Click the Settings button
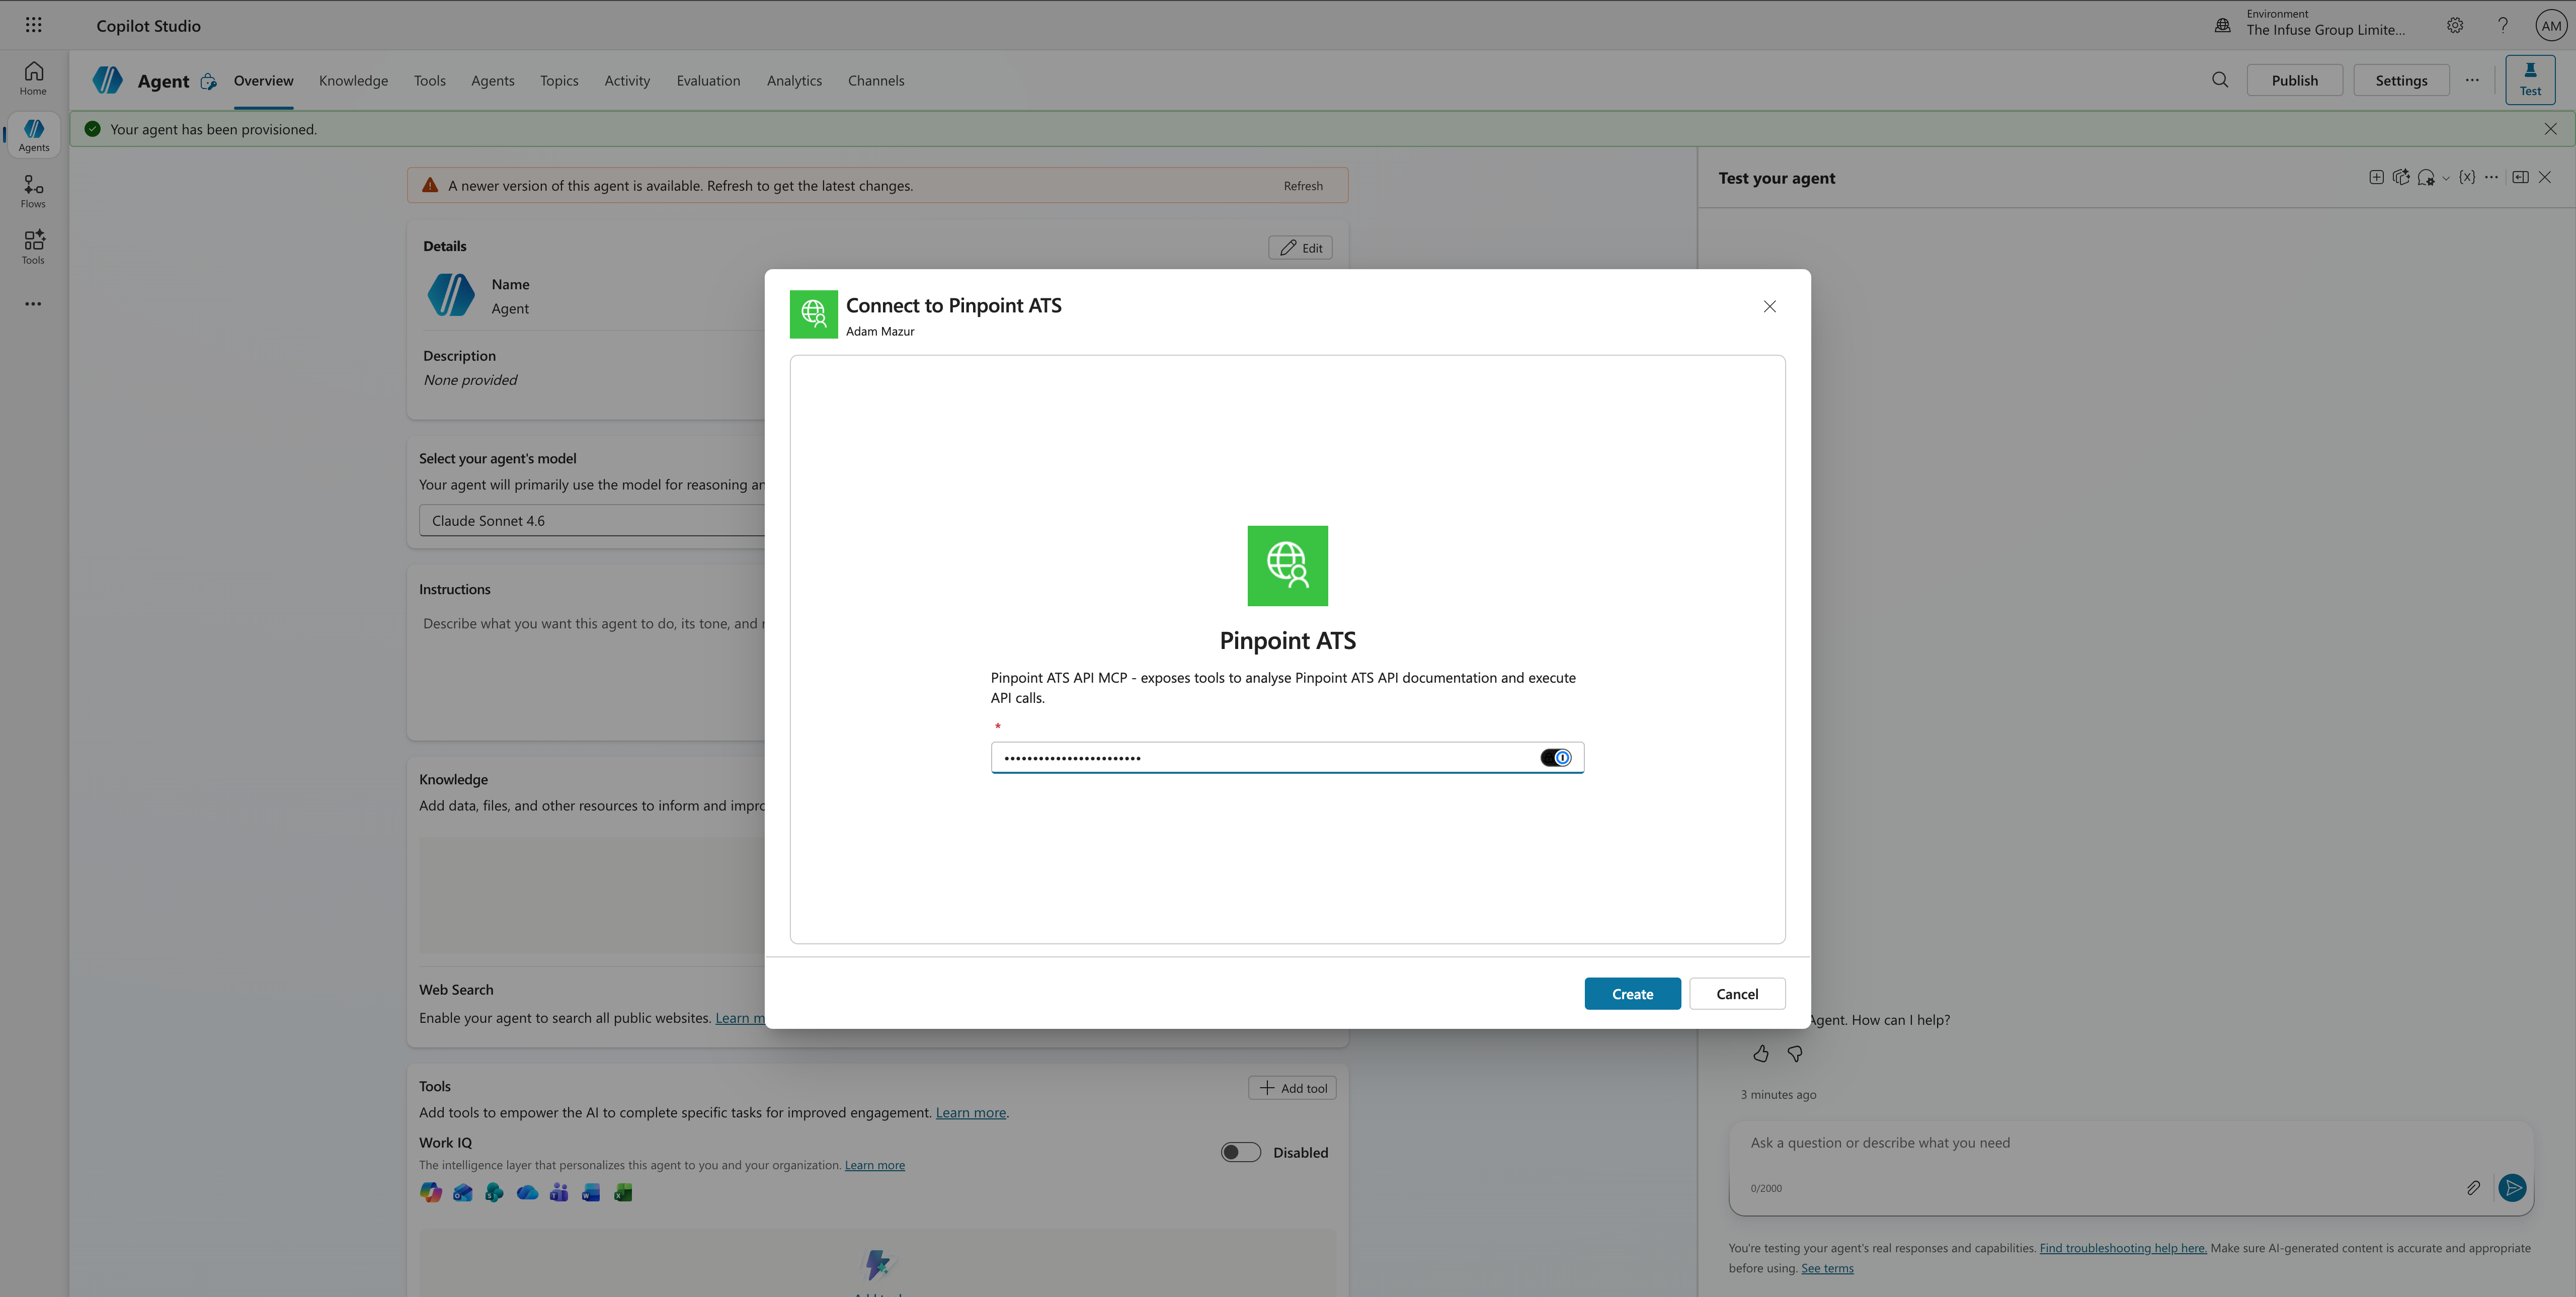 (x=2401, y=80)
